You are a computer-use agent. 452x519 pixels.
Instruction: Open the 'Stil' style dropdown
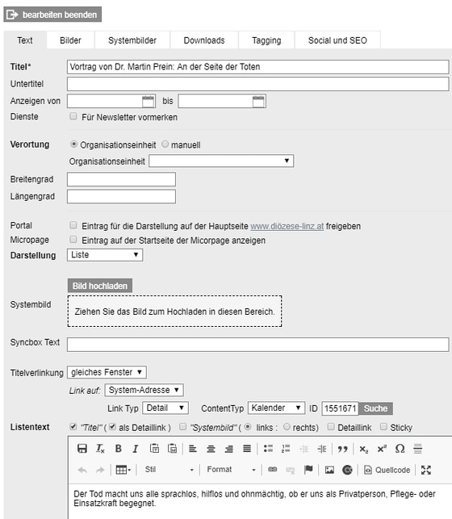169,470
